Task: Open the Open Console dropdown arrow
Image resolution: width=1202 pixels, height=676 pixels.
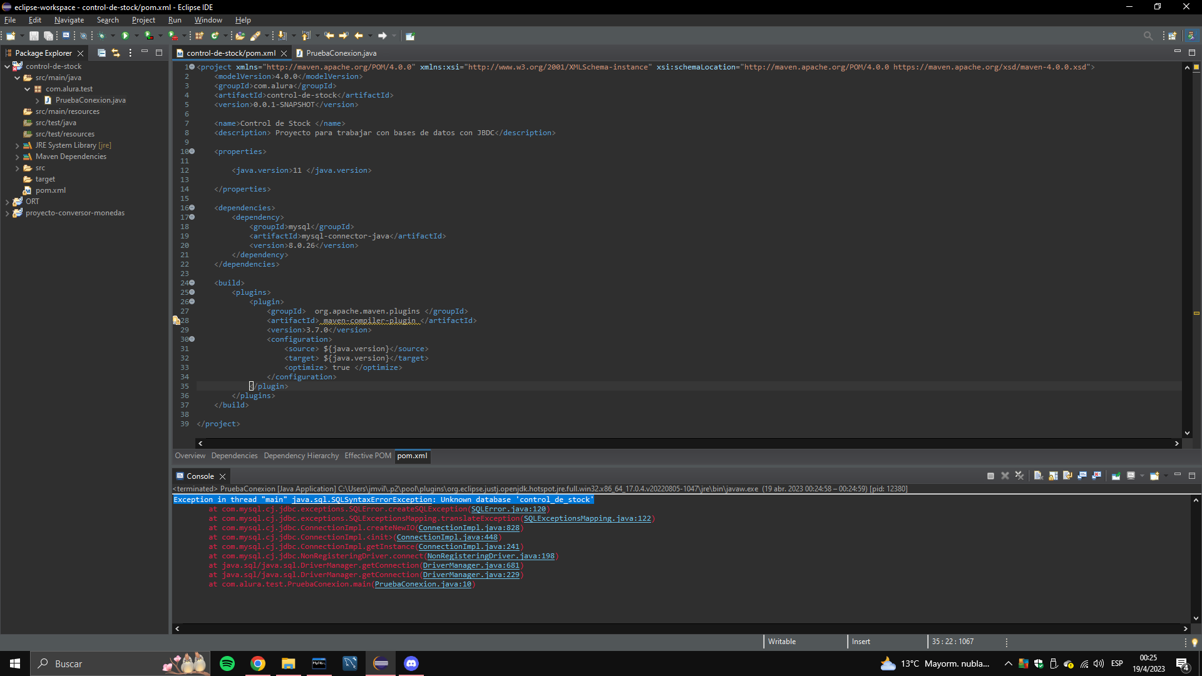Action: 1166,476
